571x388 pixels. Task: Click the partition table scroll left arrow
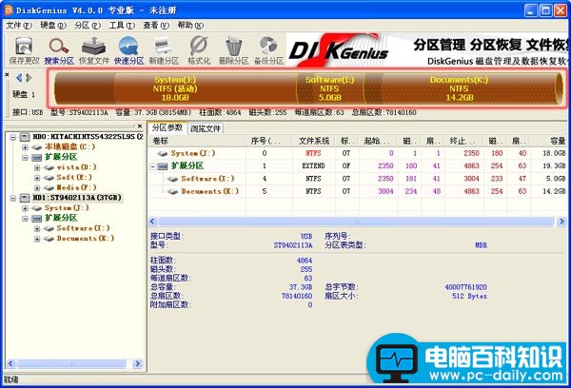pos(153,222)
